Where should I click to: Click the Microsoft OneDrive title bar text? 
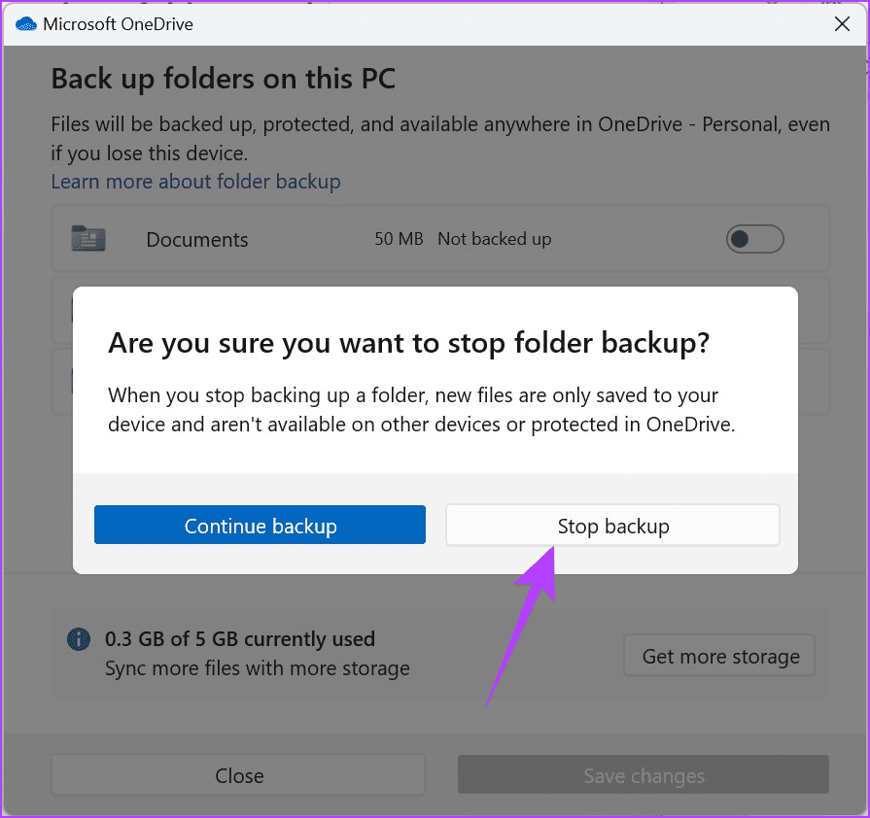tap(118, 24)
